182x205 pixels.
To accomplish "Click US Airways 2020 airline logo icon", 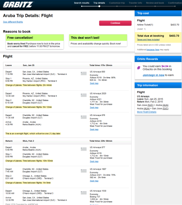I will point(84,95).
